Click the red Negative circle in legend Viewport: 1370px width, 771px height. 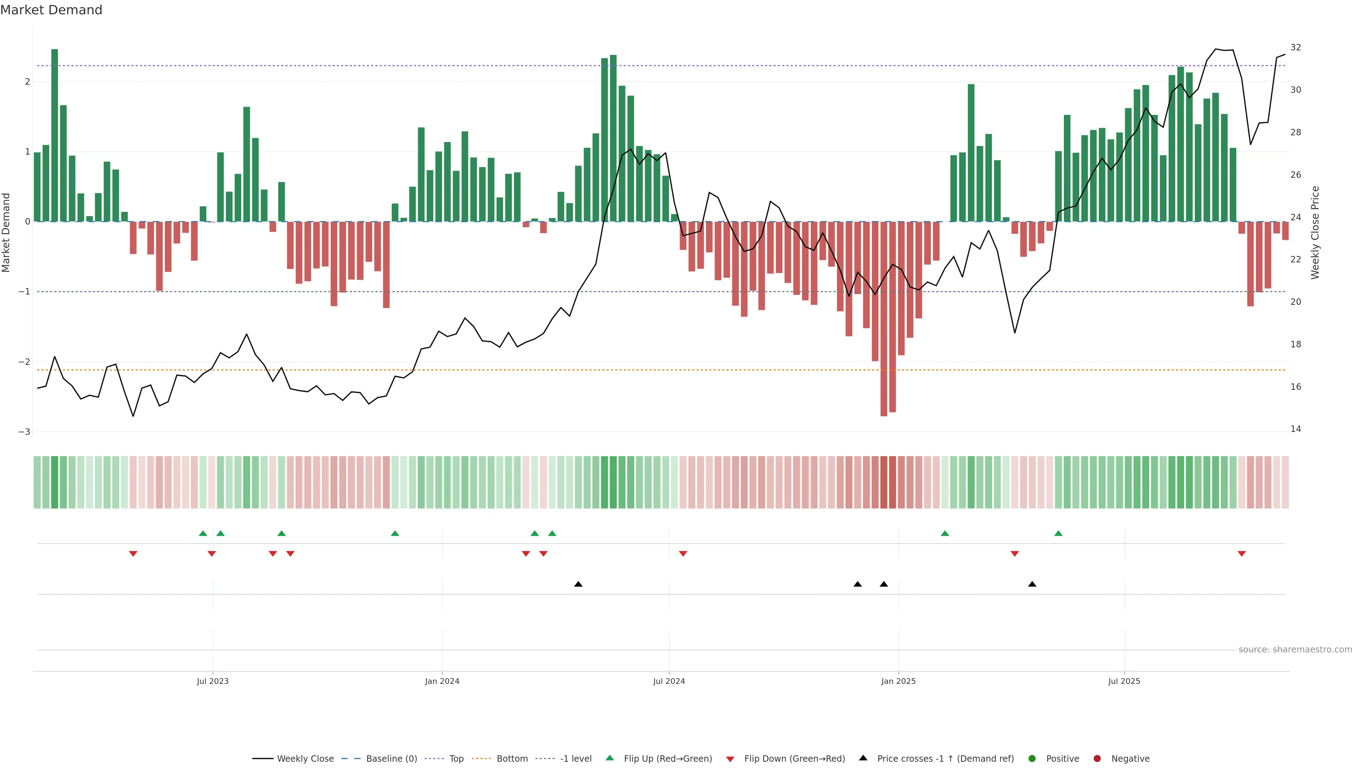click(x=1097, y=758)
